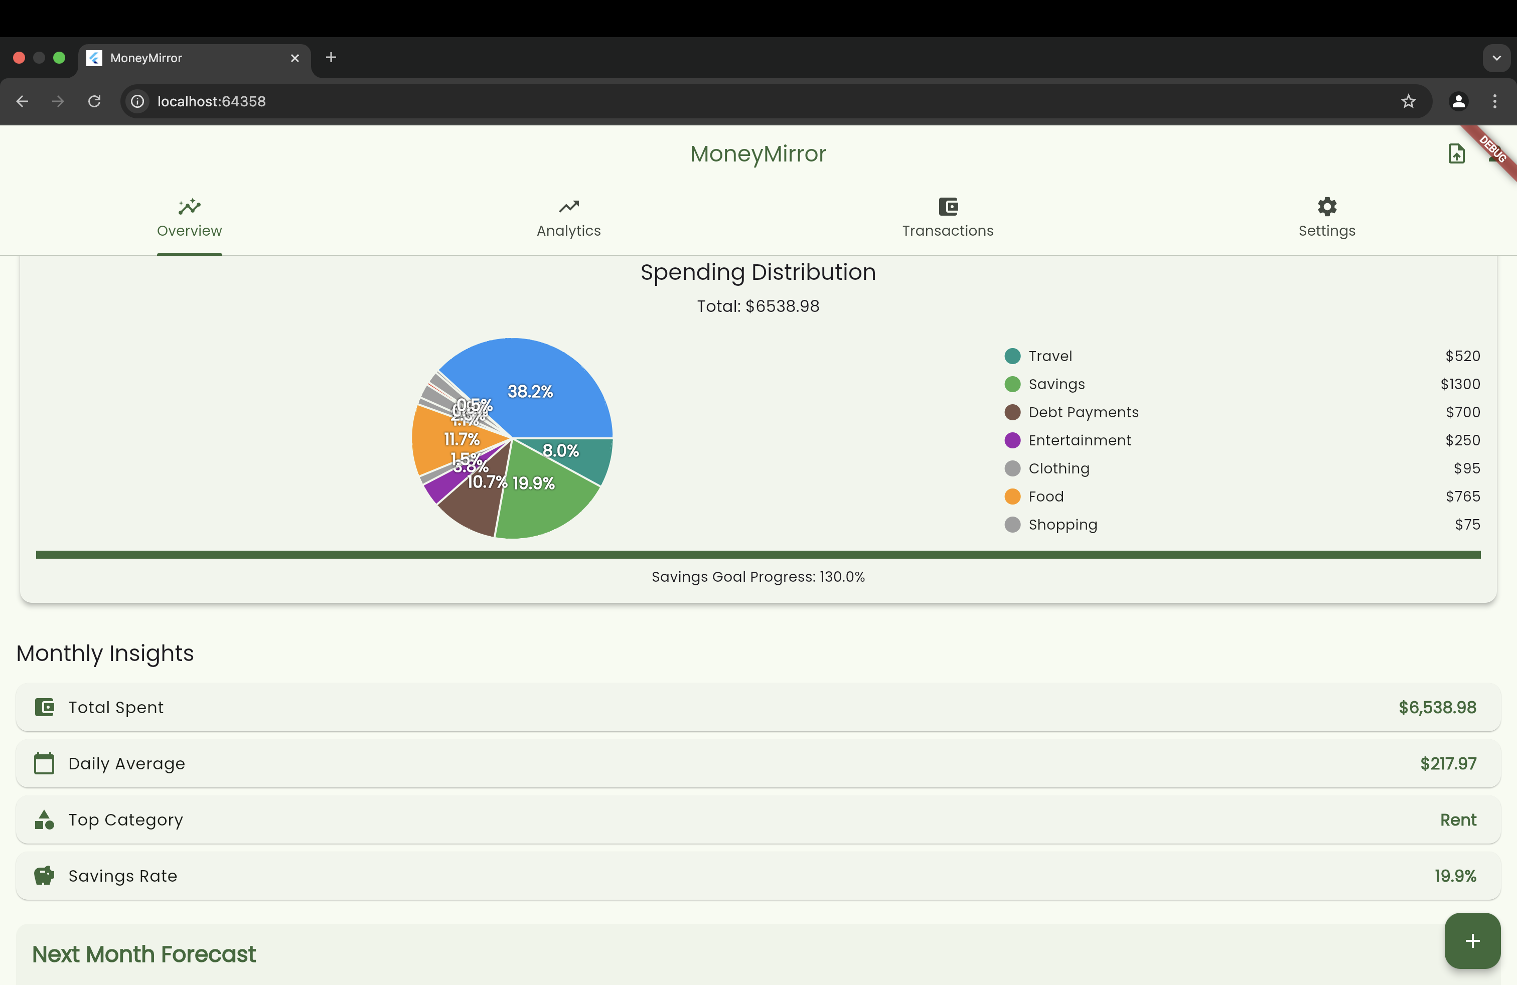Click the wallet icon beside Total Spent
1517x985 pixels.
pos(44,707)
